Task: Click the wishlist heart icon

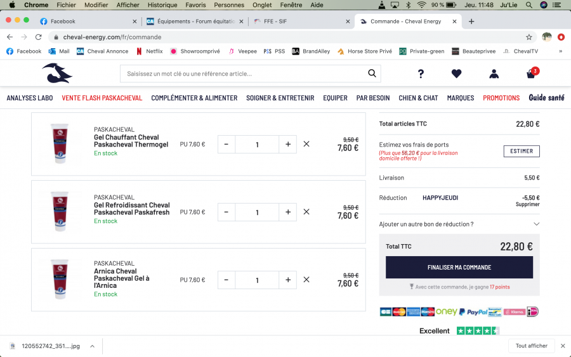Action: click(456, 74)
